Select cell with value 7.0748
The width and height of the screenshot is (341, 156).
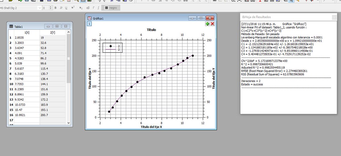coord(27,79)
